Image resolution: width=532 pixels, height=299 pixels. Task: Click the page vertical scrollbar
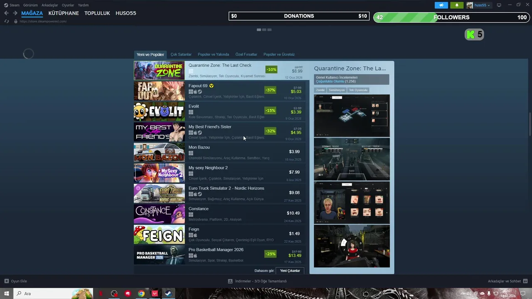pos(530,124)
